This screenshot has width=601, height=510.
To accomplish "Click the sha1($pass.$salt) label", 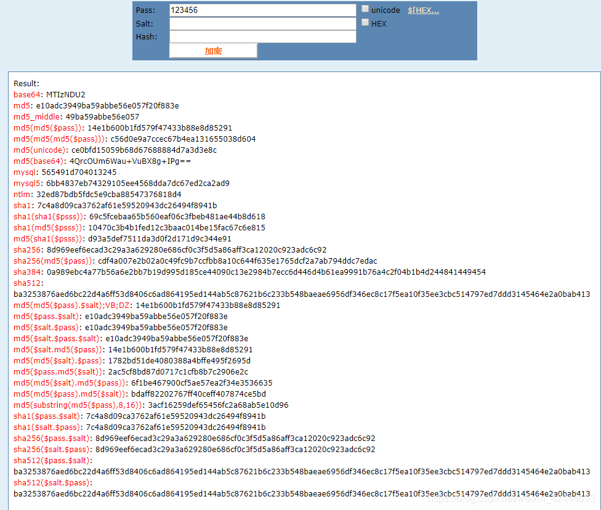I will pyautogui.click(x=47, y=417).
